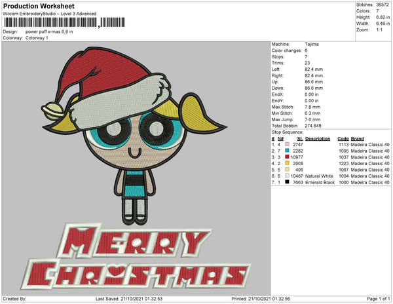Click the Color changes value 6
This screenshot has height=304, width=393.
306,50
